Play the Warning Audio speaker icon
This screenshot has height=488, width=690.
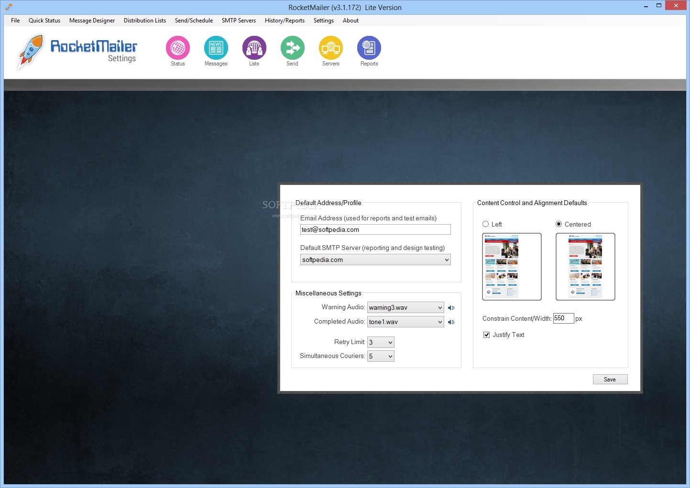(x=451, y=308)
